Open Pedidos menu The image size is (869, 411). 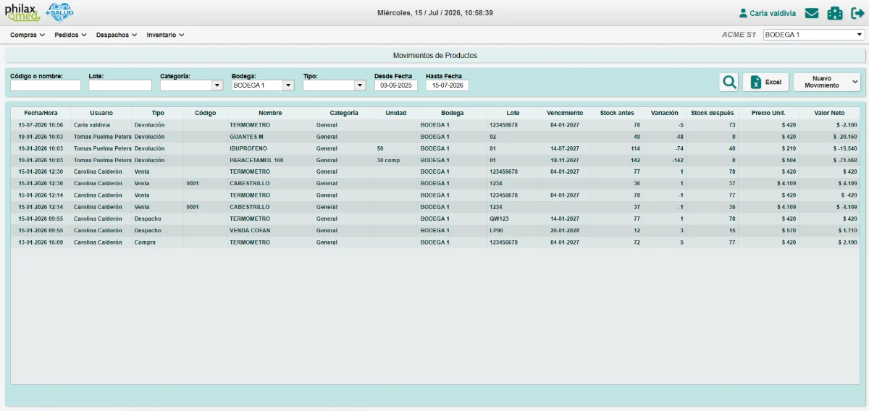pos(70,35)
